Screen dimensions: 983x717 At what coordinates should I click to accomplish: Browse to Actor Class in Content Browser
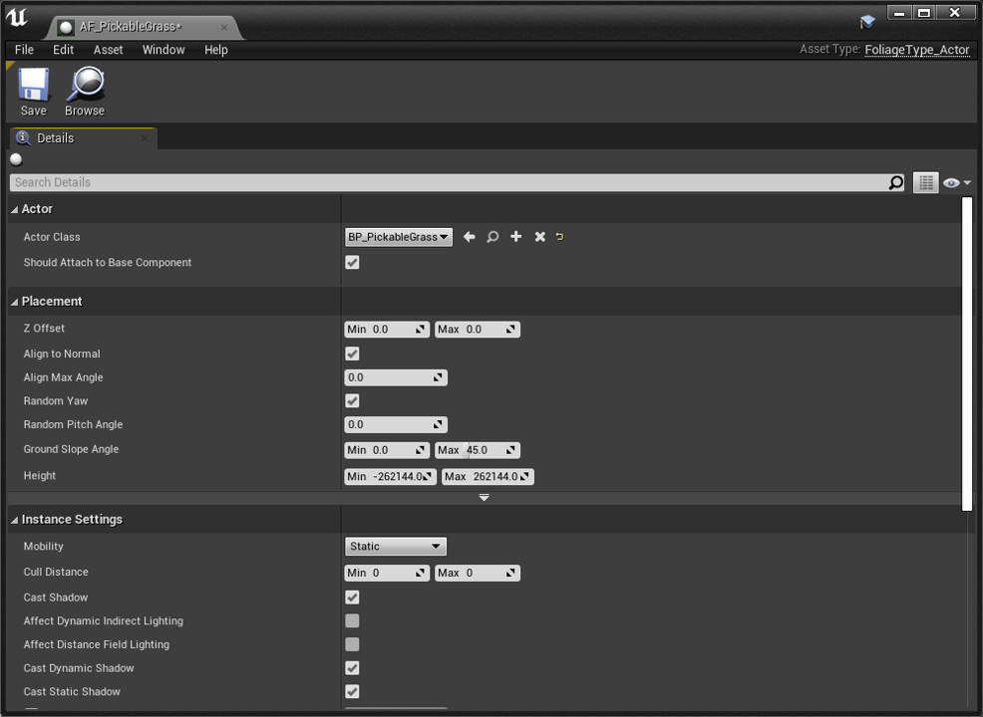(x=492, y=237)
